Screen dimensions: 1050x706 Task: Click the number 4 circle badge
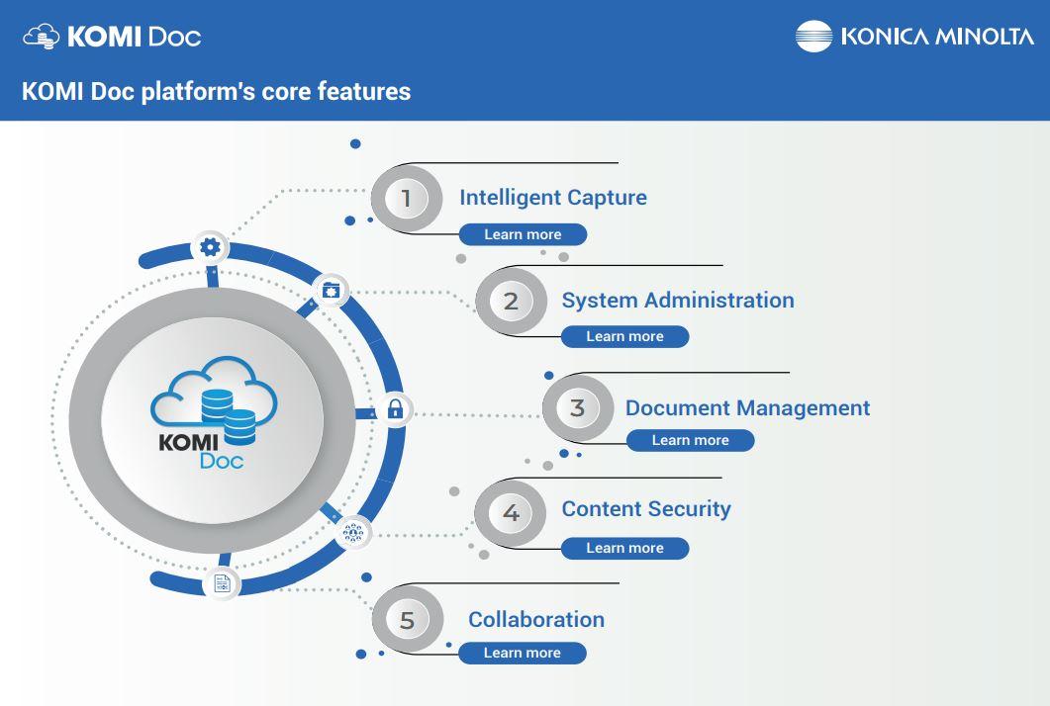[511, 512]
